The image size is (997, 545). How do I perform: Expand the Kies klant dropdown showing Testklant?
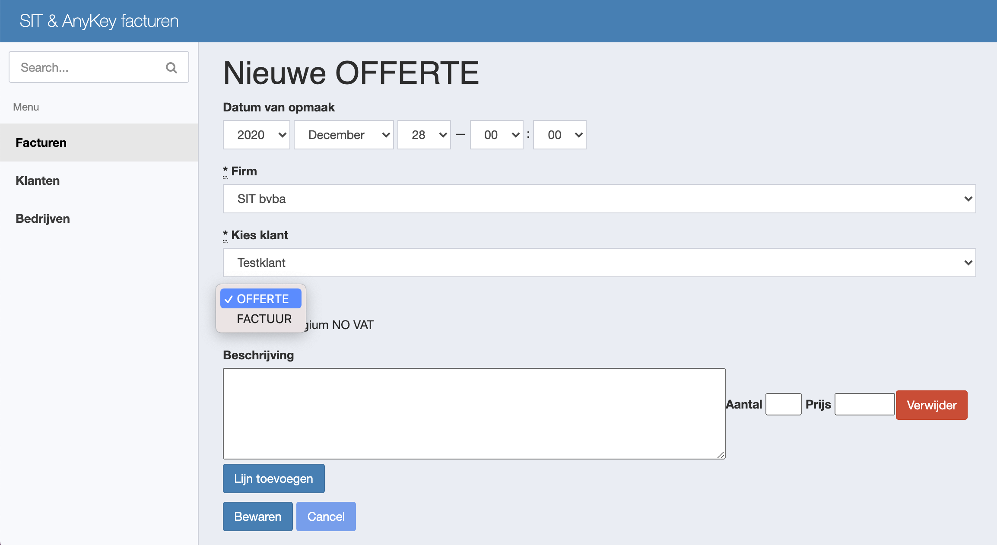600,263
